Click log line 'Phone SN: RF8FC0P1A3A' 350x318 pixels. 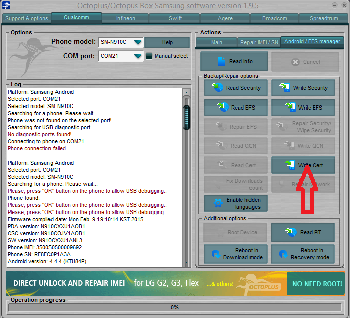[x=39, y=254]
